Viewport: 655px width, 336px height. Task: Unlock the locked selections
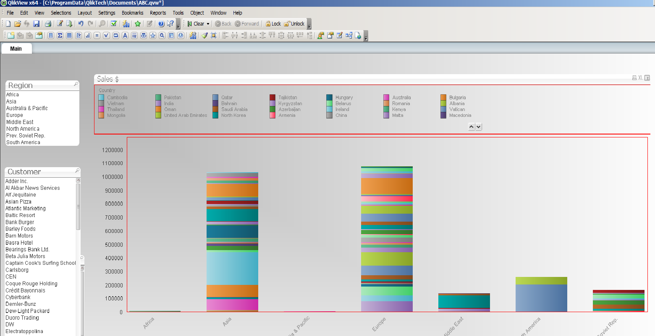[x=294, y=24]
